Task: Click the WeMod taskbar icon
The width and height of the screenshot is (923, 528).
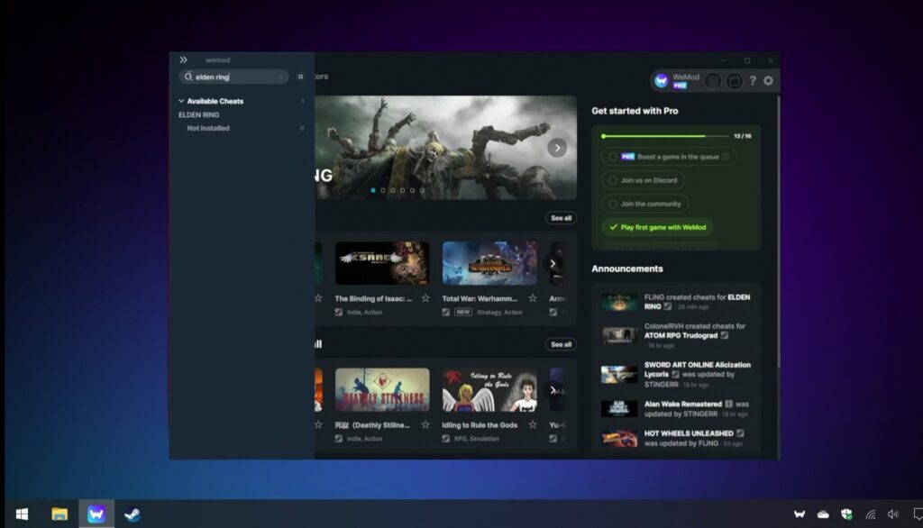Action: (x=96, y=514)
